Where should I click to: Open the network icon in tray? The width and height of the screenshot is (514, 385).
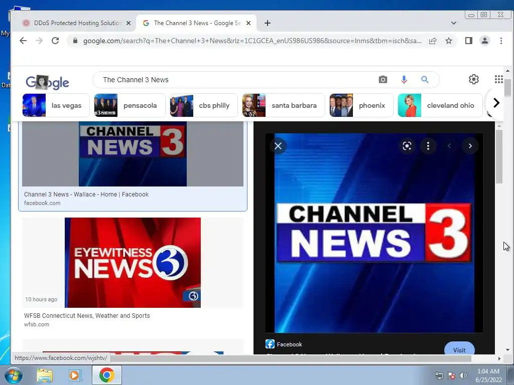click(x=439, y=375)
